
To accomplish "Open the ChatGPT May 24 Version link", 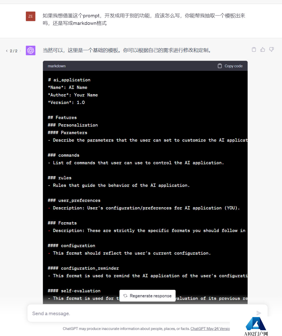I will (x=210, y=329).
